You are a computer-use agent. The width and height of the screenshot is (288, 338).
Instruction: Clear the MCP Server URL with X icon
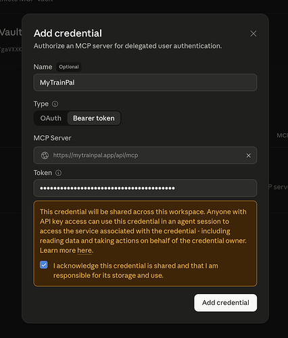pyautogui.click(x=249, y=155)
